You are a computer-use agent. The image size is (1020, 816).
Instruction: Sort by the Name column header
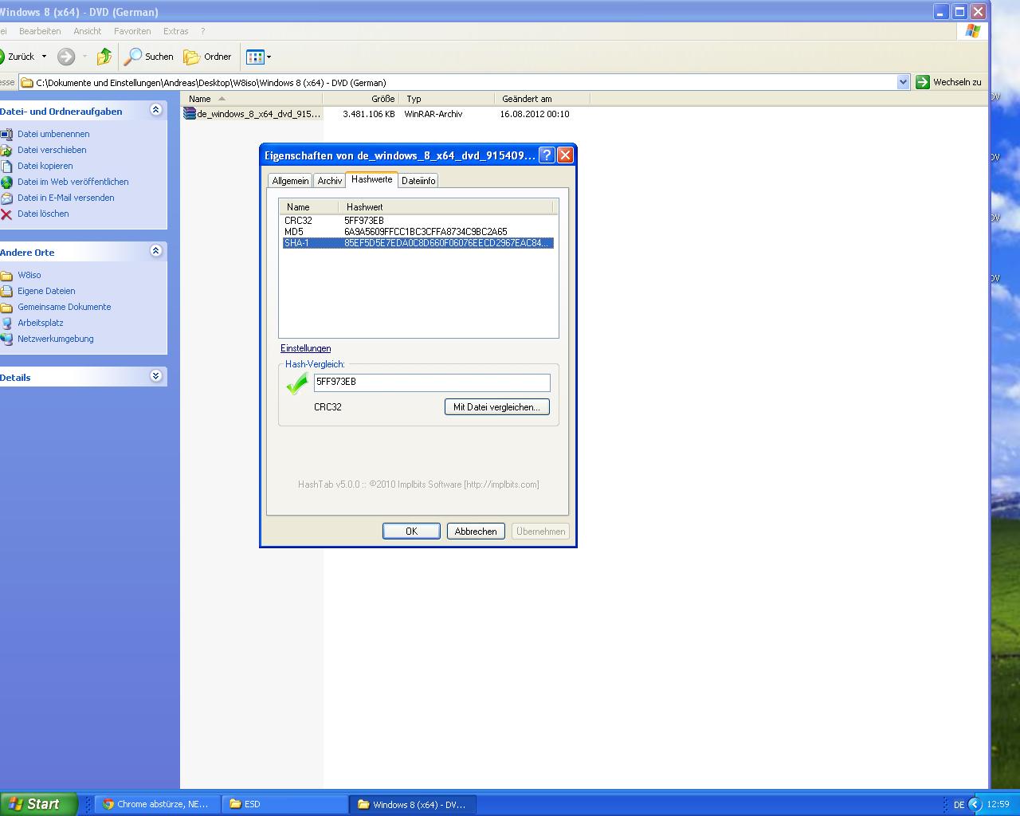point(251,99)
